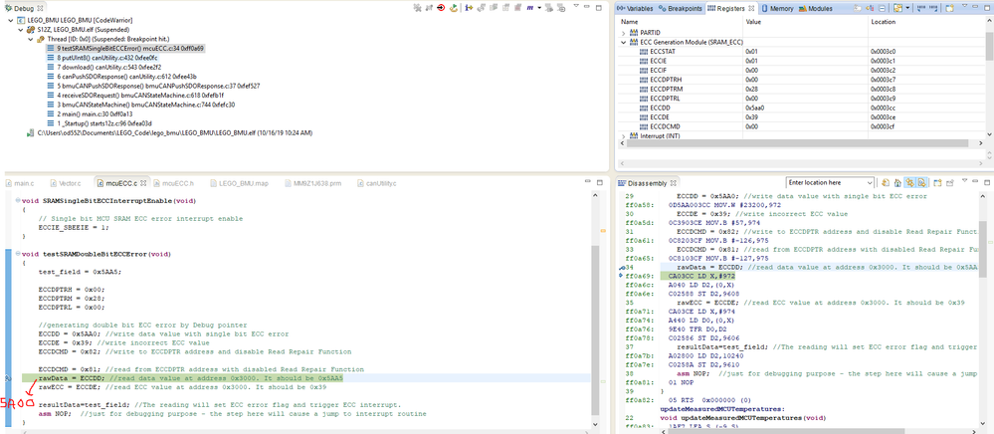This screenshot has height=434, width=994.
Task: Select stack frame 9 testSRAMSingleBitECCError()
Action: pyautogui.click(x=125, y=48)
